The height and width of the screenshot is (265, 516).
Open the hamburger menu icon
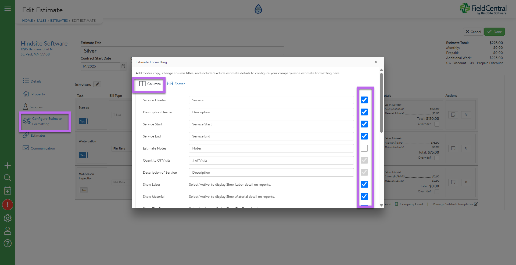tap(8, 9)
